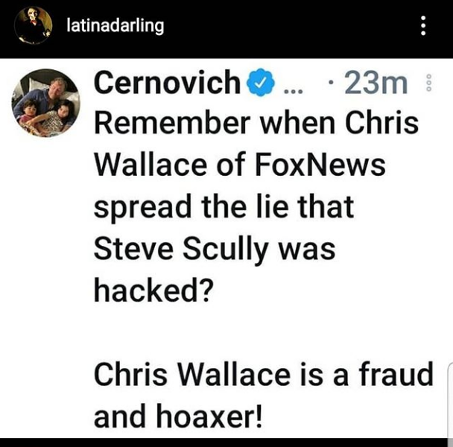Screen dimensions: 453x447
Task: Click the partial card edge at lower right
Action: point(450,400)
